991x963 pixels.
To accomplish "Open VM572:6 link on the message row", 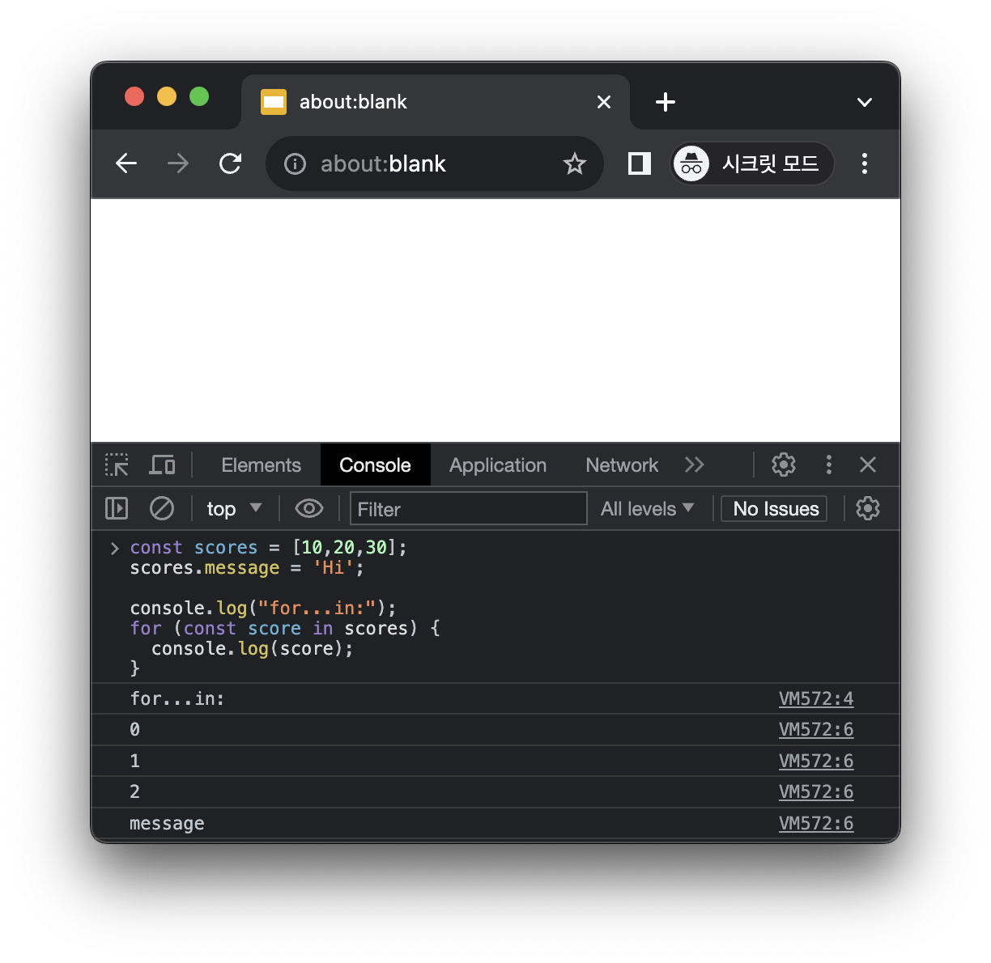I will (816, 823).
